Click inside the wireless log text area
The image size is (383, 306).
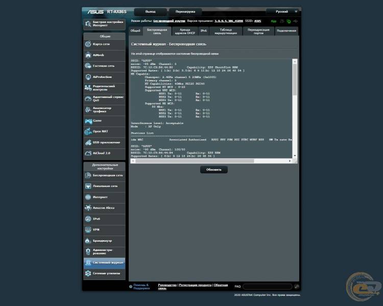tap(211, 108)
